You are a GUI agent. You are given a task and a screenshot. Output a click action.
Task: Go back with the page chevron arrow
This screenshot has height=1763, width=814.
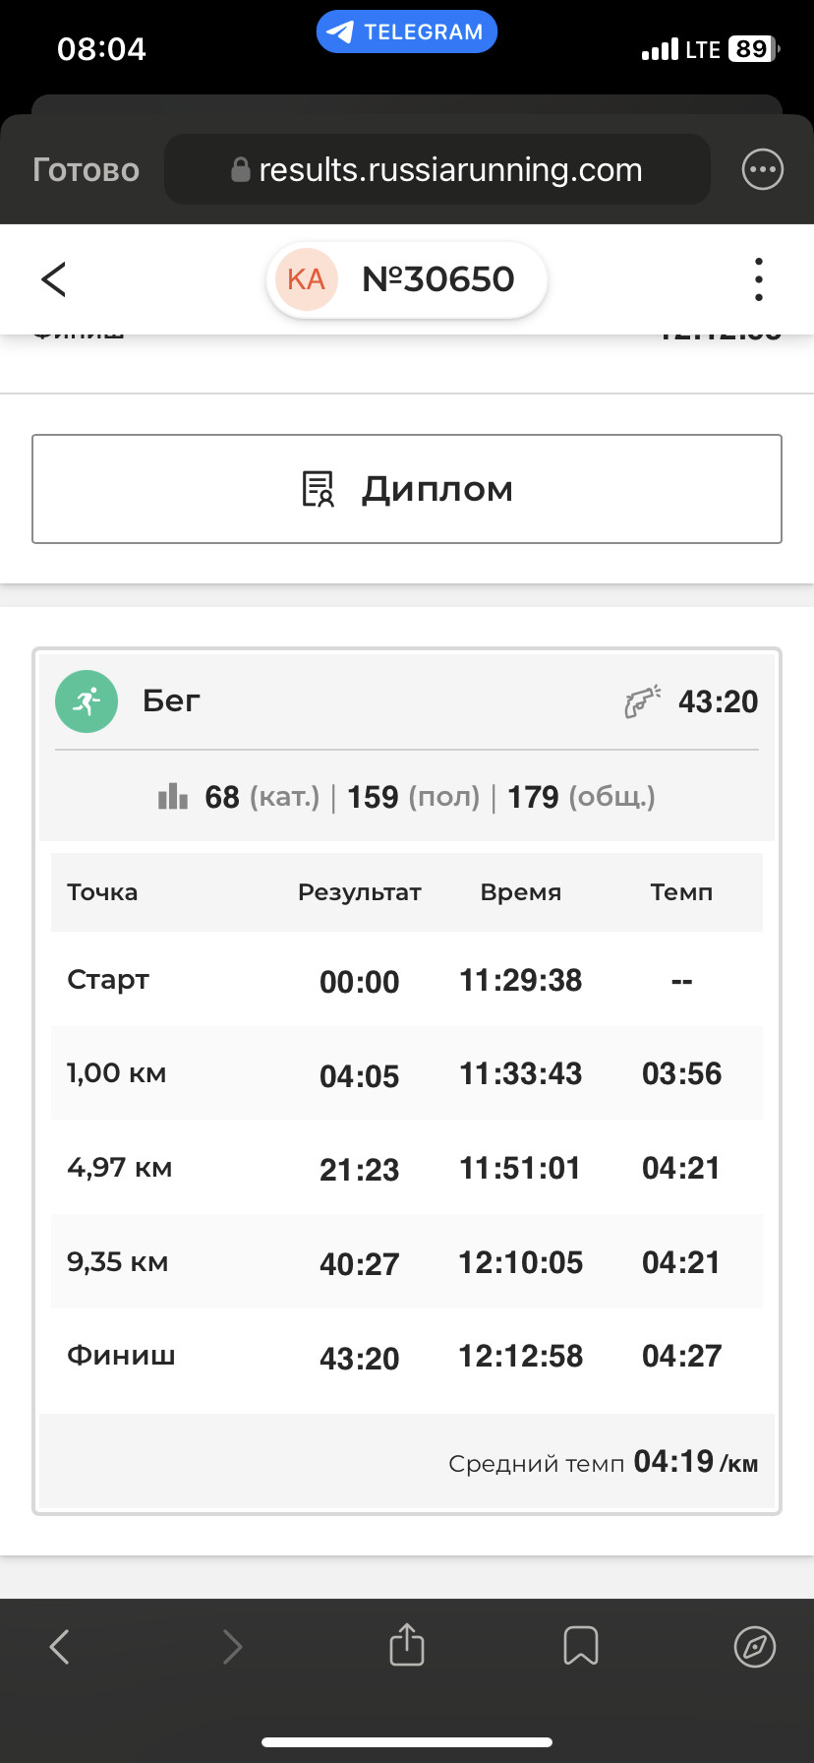pos(54,279)
